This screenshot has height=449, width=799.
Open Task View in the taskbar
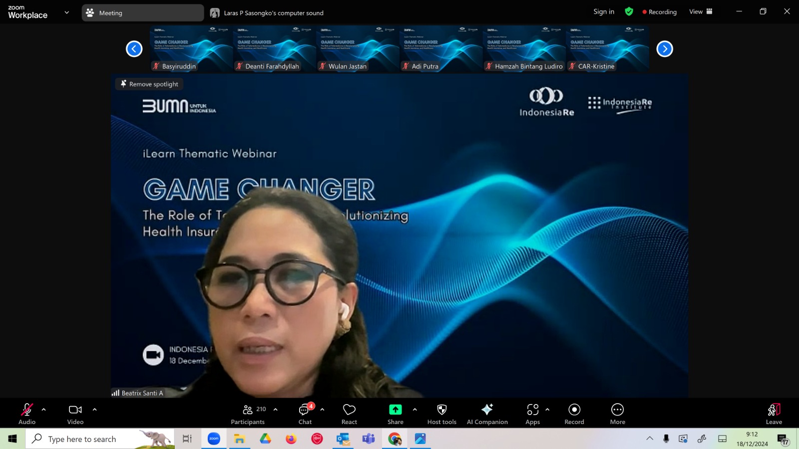(x=187, y=439)
